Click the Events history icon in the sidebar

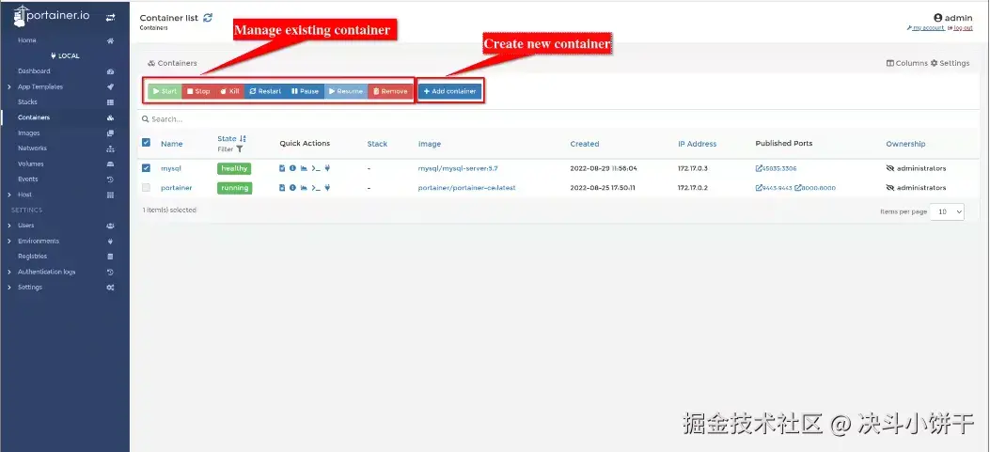pos(111,179)
